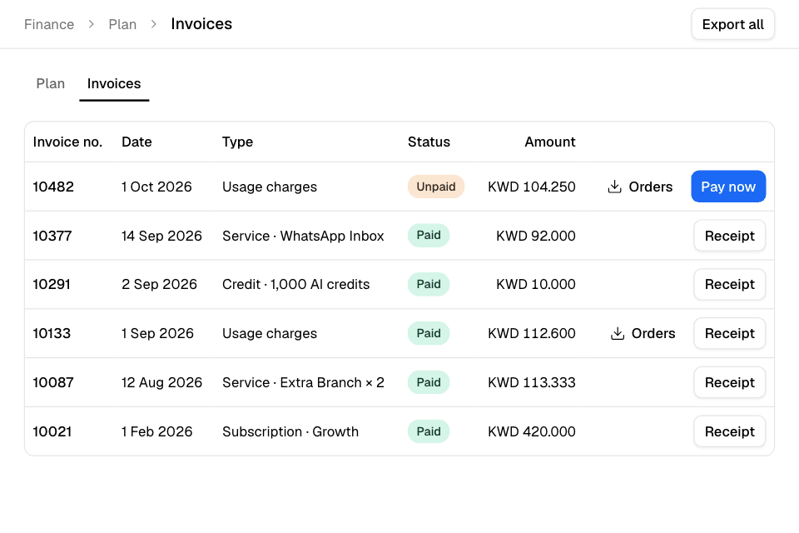The image size is (799, 533).
Task: Open the receipt for invoice 10133
Action: pos(729,334)
